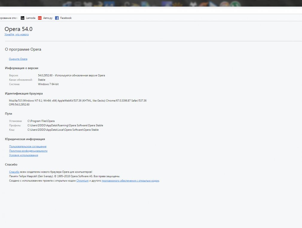Open 'программного обеспечения с открытым кодом' link

(130, 181)
